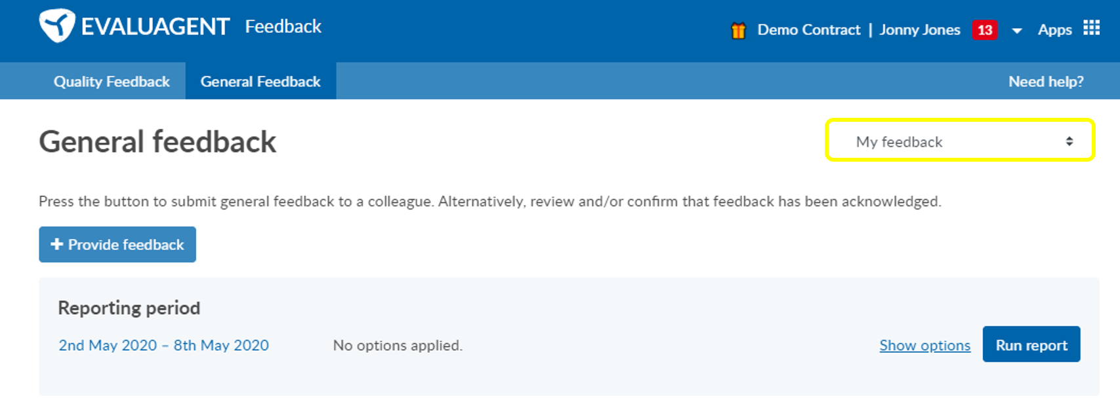This screenshot has width=1120, height=400.
Task: Click the plus icon on Provide feedback
Action: pos(56,244)
